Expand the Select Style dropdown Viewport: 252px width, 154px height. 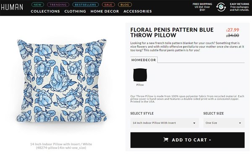165,123
